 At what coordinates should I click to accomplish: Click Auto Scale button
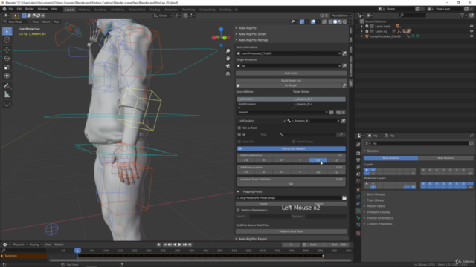291,73
